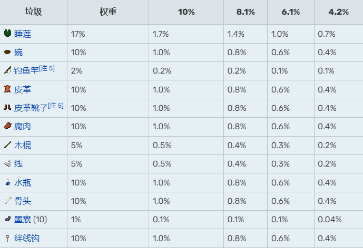Viewport: 363px width, 248px height.
Task: Click the leather boots icon
Action: pos(7,107)
